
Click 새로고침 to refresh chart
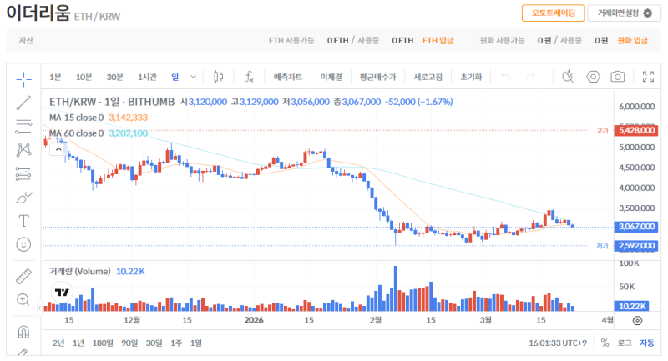(x=428, y=77)
